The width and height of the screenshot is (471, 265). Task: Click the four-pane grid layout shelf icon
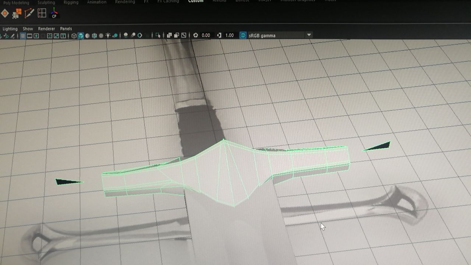pos(42,13)
